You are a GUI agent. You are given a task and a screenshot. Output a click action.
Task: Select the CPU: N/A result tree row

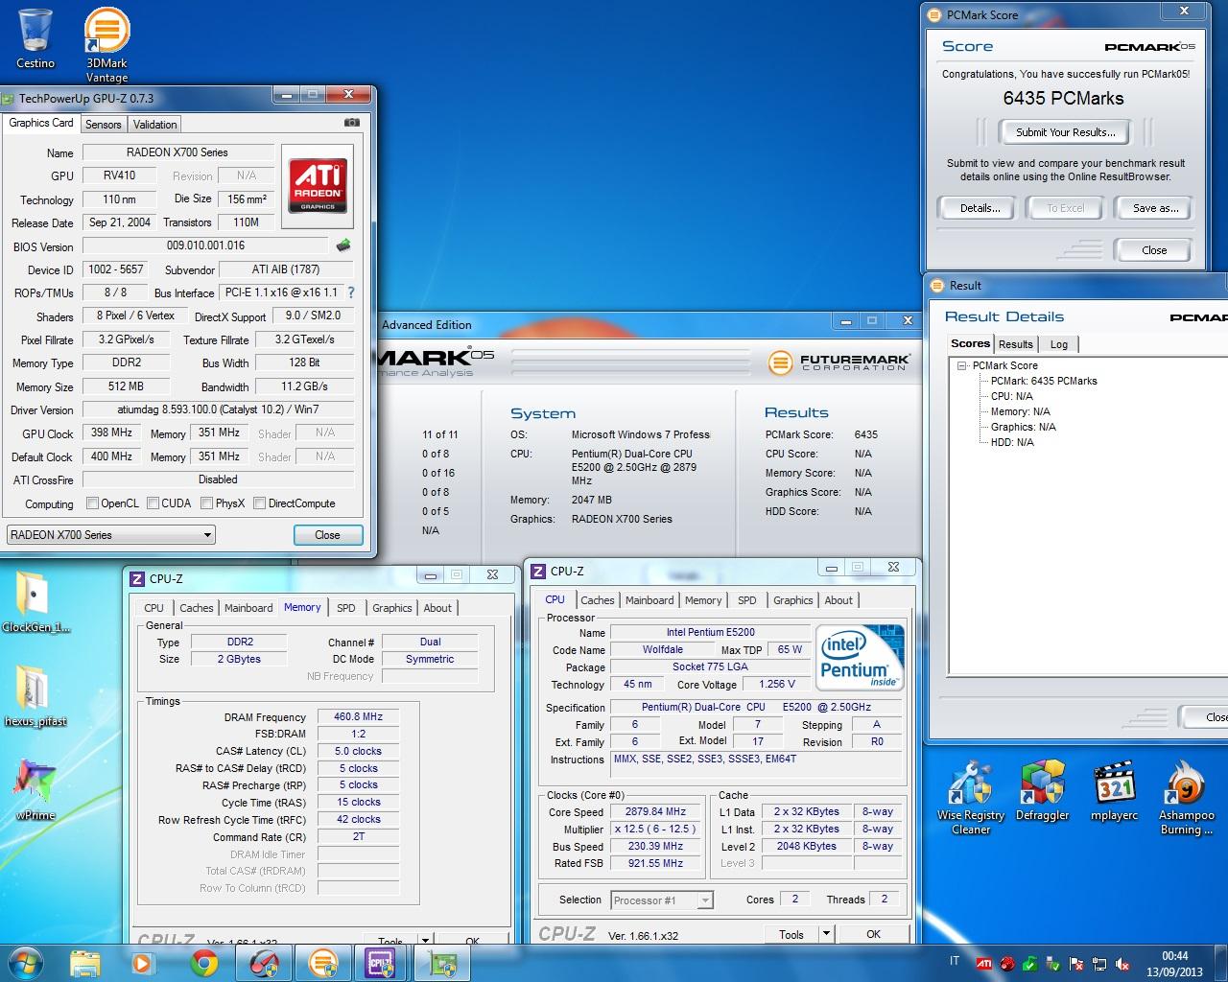1011,396
